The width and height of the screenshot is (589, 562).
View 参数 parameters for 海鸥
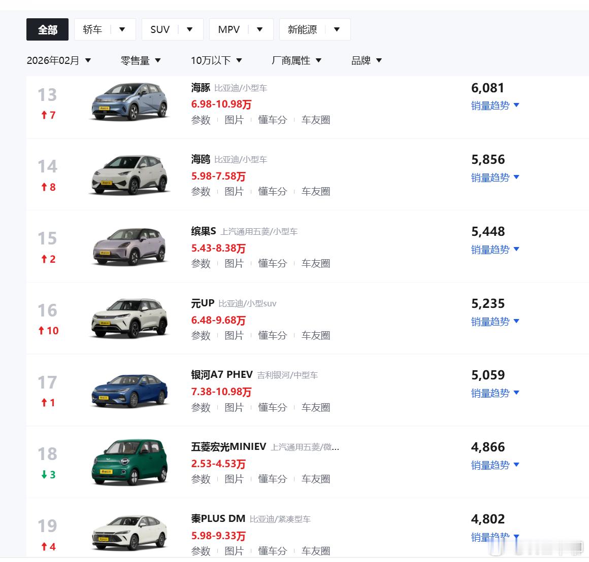pyautogui.click(x=201, y=191)
